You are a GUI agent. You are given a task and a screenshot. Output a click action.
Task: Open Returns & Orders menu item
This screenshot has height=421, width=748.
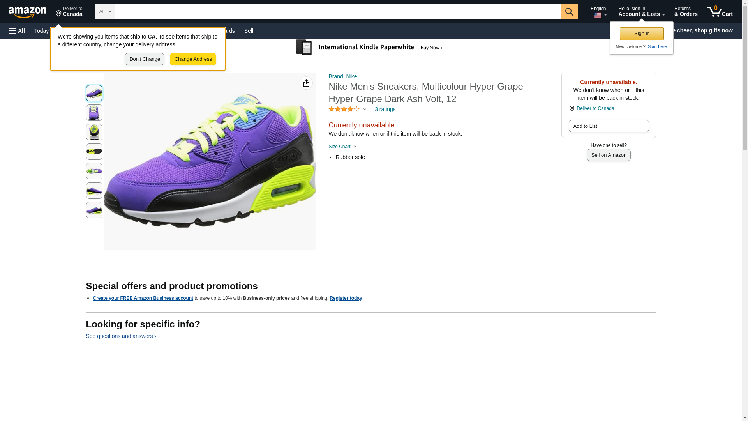click(x=686, y=12)
